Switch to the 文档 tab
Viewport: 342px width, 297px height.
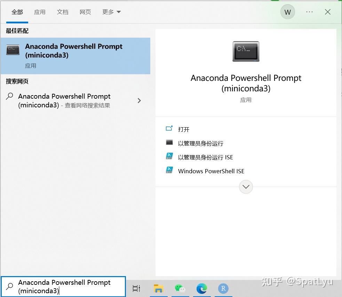[x=63, y=12]
